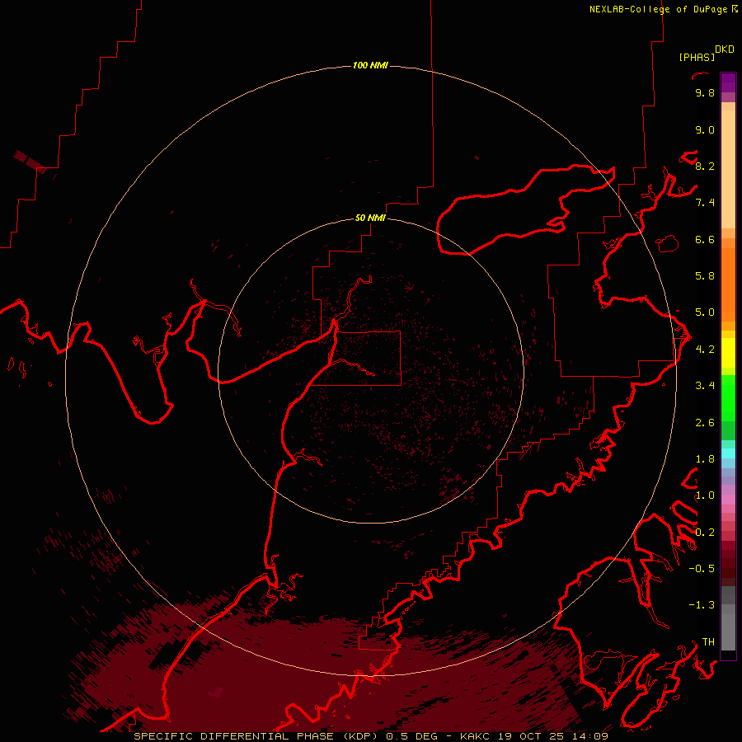This screenshot has width=742, height=742.
Task: Click the DKD legend heading
Action: pyautogui.click(x=725, y=49)
